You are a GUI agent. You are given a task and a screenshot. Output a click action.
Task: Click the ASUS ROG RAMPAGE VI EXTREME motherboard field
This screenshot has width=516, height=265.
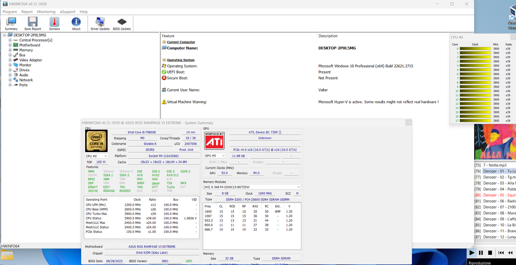[152, 246]
